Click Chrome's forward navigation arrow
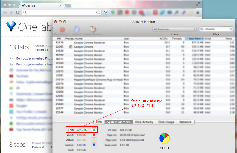237x153 pixels. [11, 12]
